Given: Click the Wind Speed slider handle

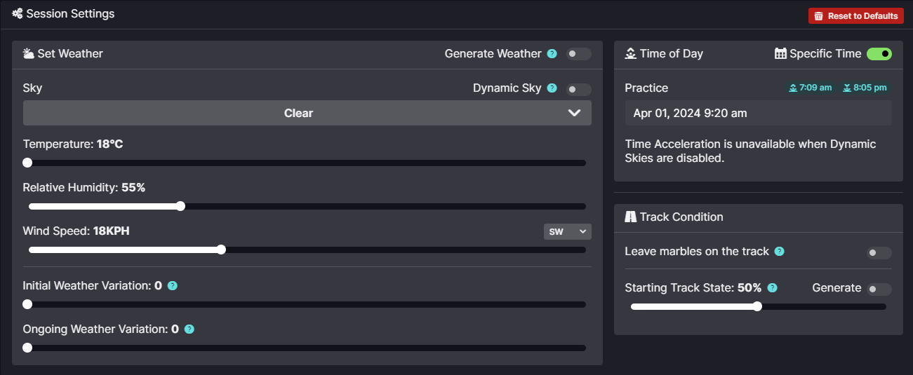Looking at the screenshot, I should click(221, 250).
